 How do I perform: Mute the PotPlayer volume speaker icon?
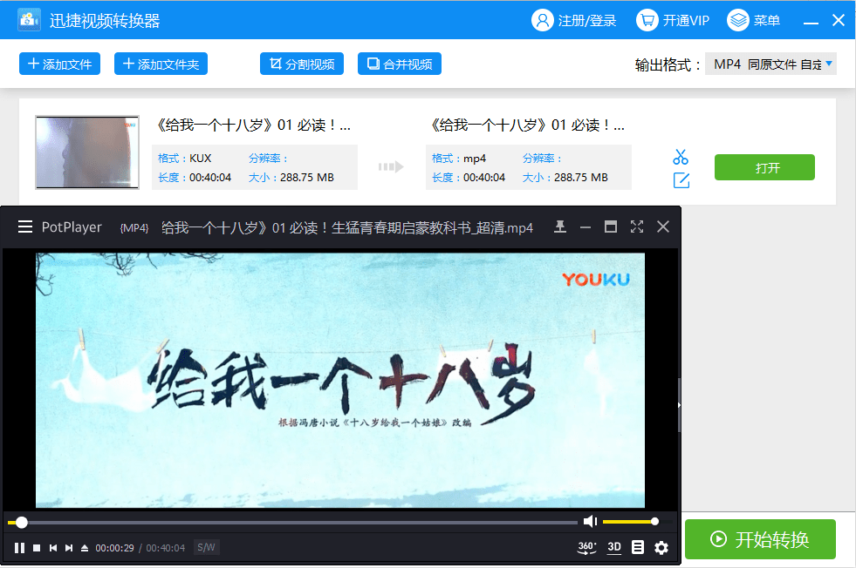590,522
